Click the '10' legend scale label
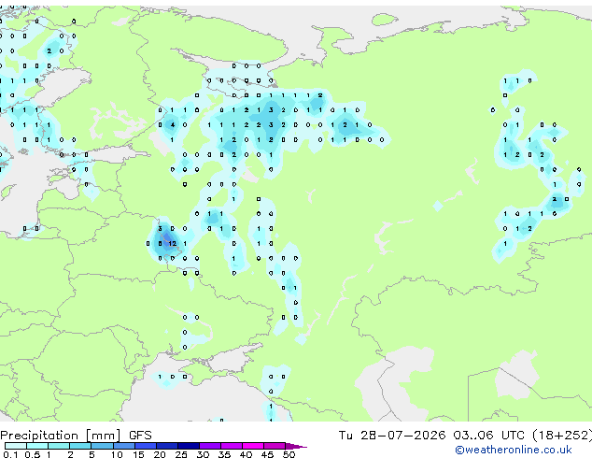 117,454
